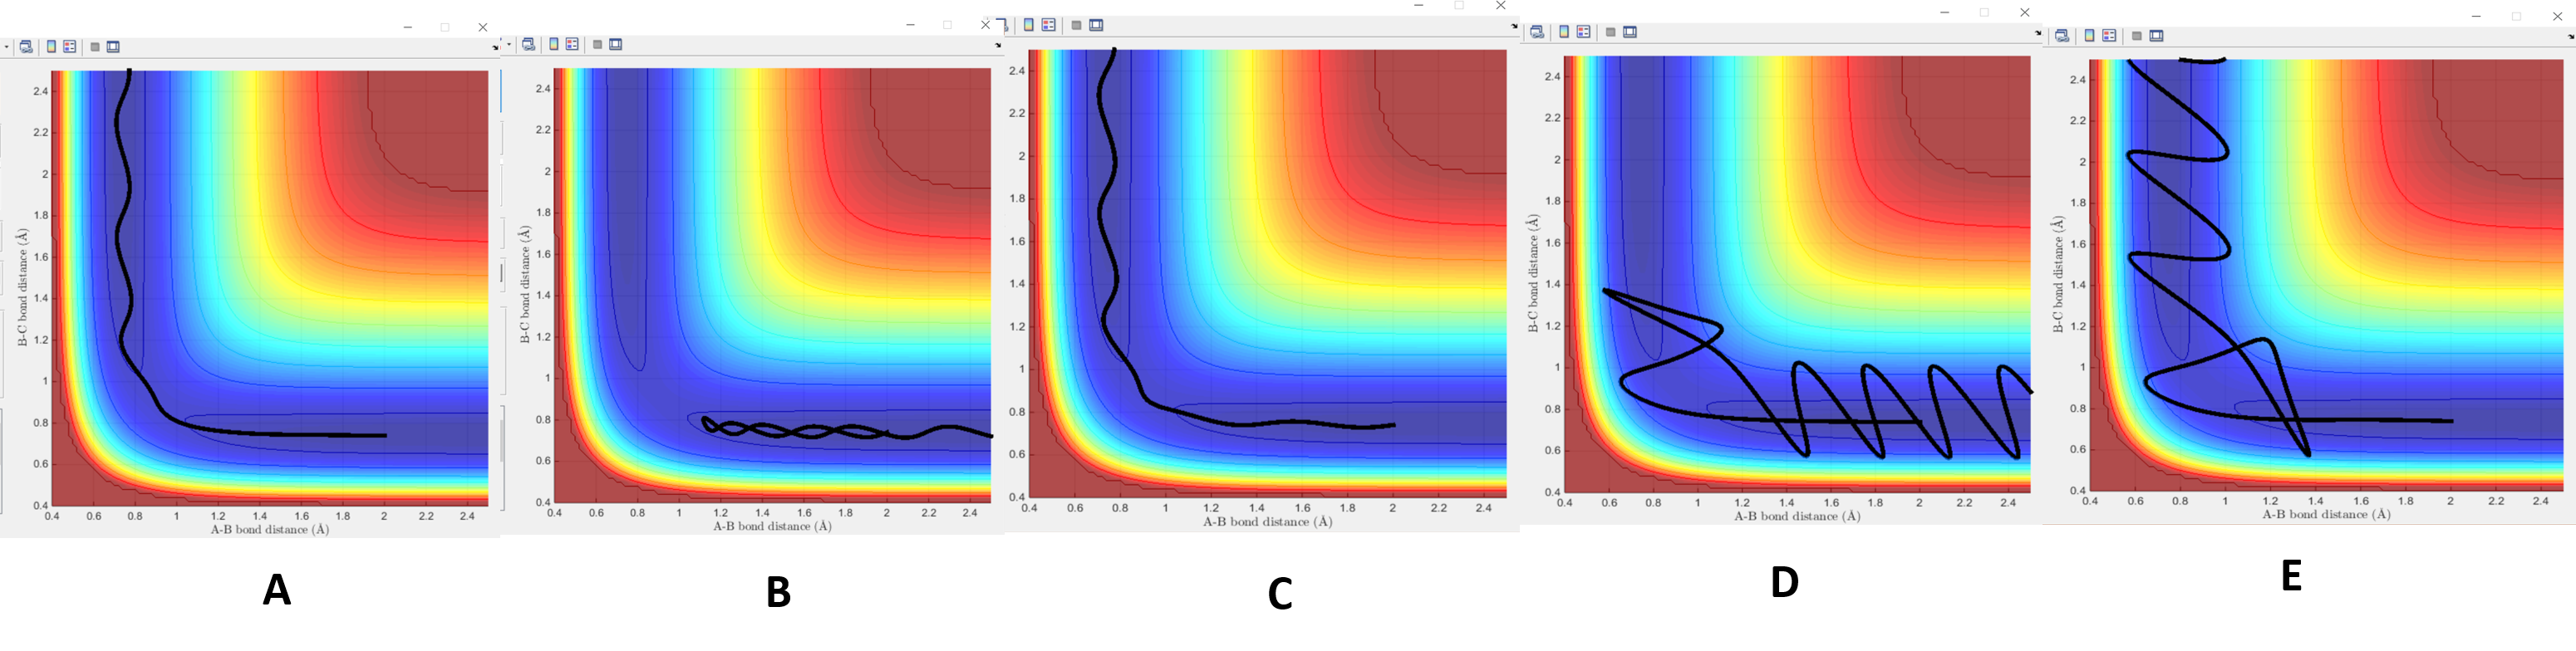This screenshot has height=651, width=2576.
Task: Insert a legend in plot C window
Action: 1048,25
